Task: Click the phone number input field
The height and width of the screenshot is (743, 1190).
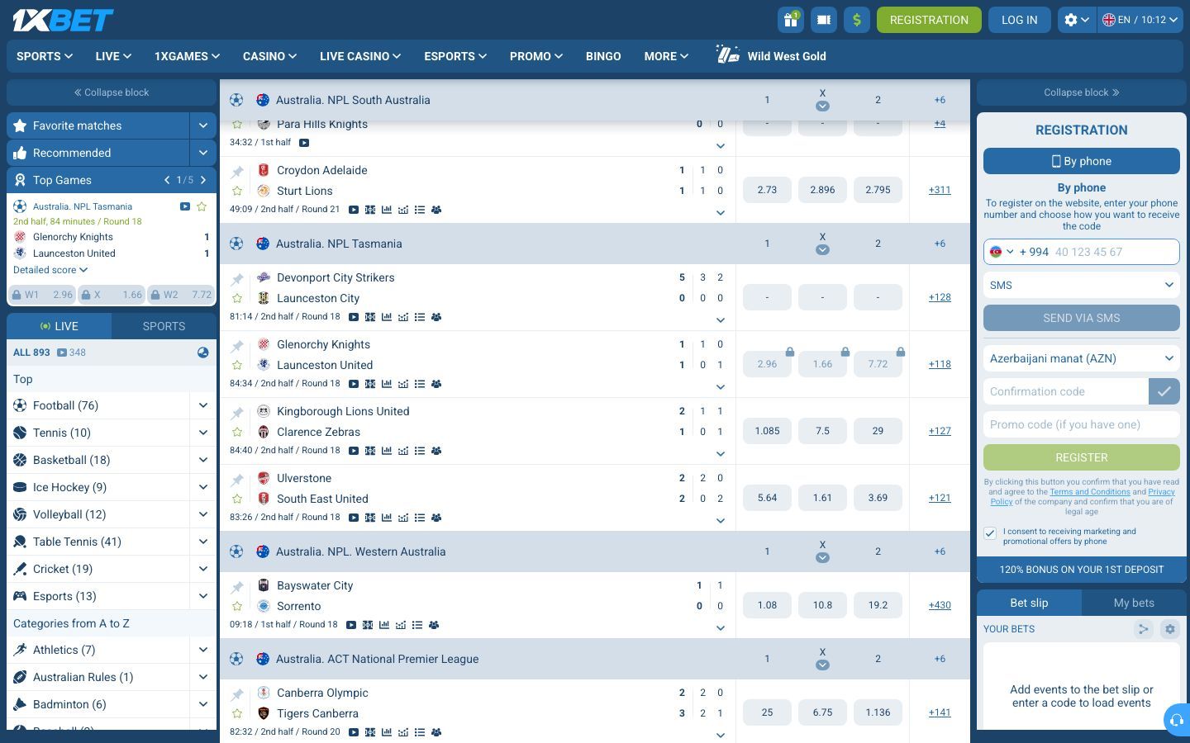Action: pos(1115,252)
